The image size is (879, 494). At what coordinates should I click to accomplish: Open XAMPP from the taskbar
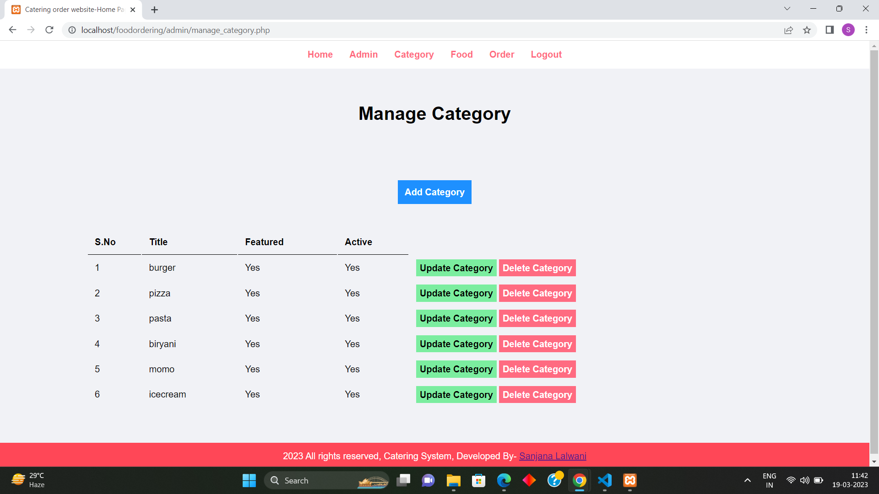629,480
